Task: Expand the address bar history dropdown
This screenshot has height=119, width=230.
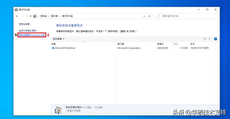Action: click(144, 16)
